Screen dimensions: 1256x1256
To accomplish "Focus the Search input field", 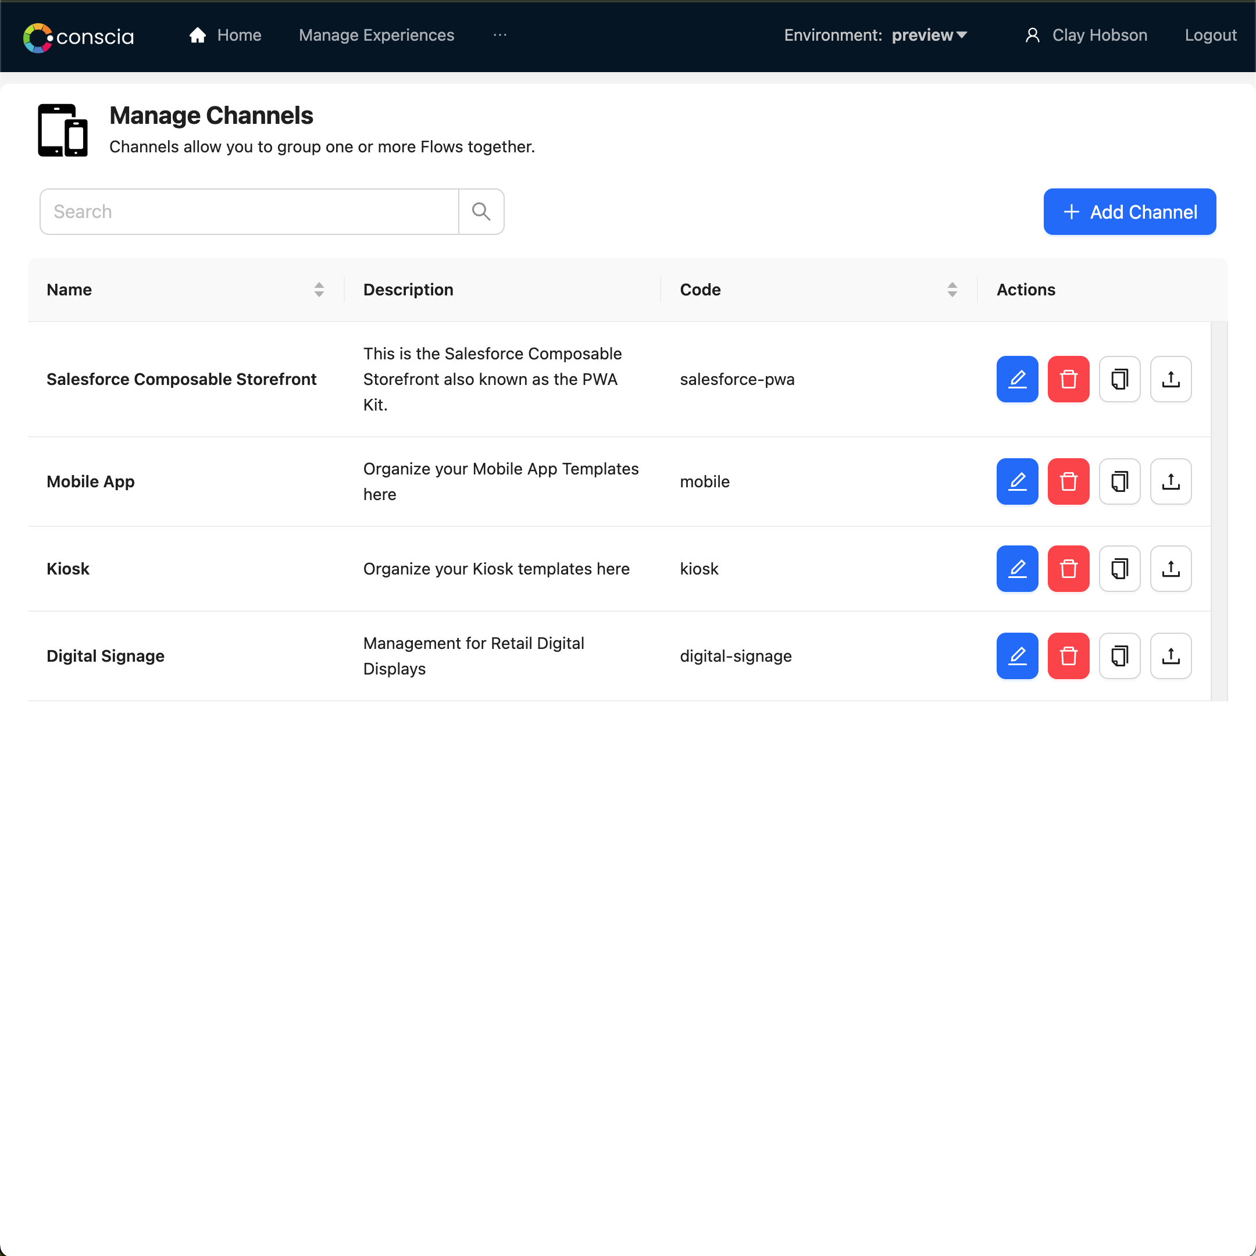I will coord(249,212).
